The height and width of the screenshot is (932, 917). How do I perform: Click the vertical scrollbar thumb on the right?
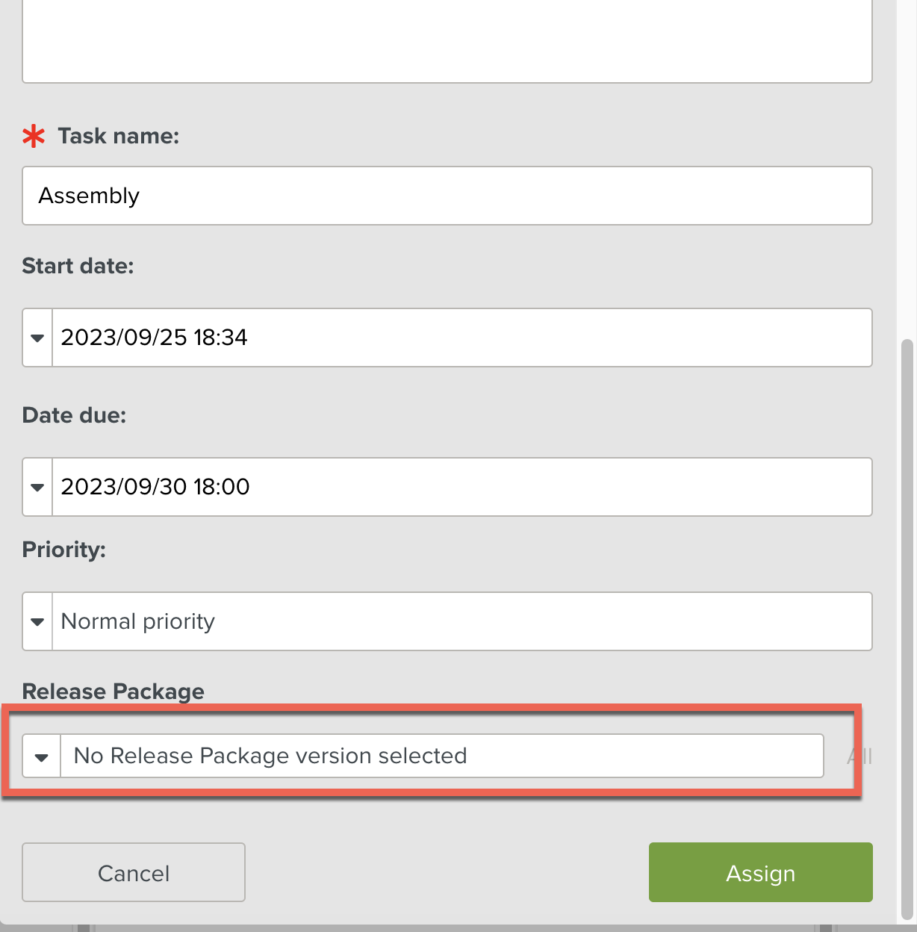click(907, 629)
